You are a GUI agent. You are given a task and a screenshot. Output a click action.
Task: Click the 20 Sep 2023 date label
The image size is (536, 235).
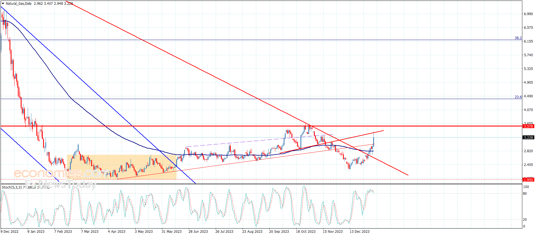[279, 231]
